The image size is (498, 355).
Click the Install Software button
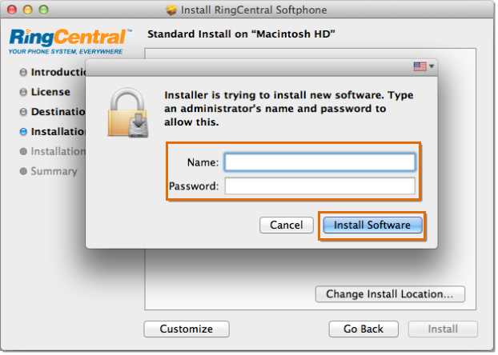[372, 225]
